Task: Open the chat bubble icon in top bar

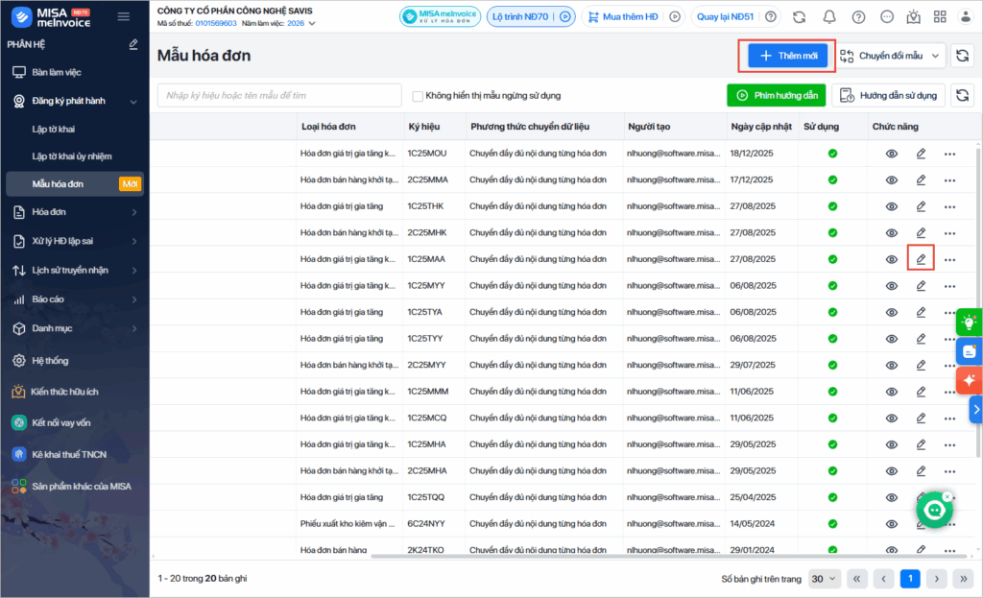Action: click(x=886, y=17)
